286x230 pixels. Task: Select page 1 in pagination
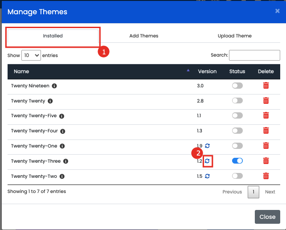click(x=253, y=192)
